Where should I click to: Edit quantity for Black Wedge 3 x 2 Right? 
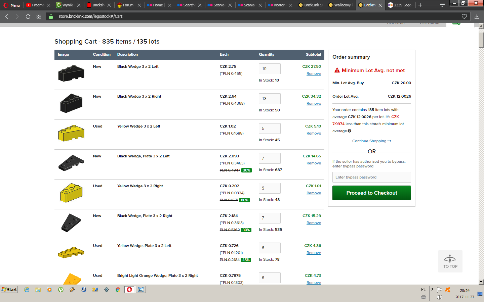[270, 99]
